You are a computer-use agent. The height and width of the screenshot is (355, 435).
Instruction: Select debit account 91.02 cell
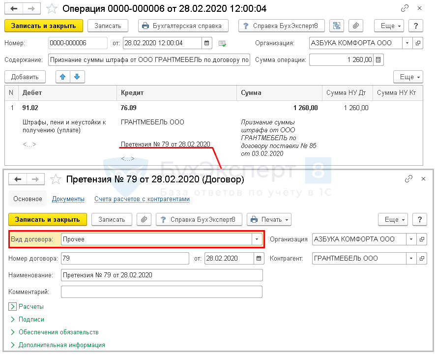click(30, 108)
